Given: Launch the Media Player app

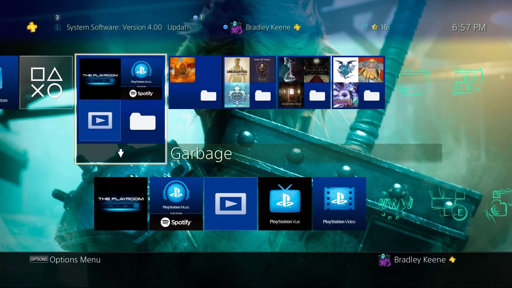Looking at the screenshot, I should 230,203.
